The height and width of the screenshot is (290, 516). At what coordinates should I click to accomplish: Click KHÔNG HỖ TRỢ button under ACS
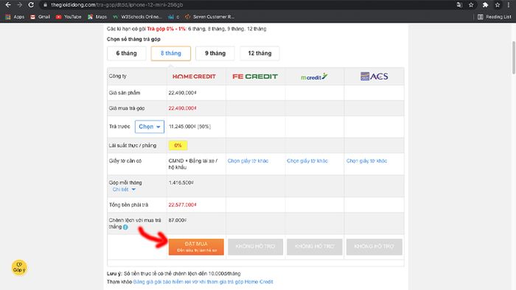click(374, 247)
